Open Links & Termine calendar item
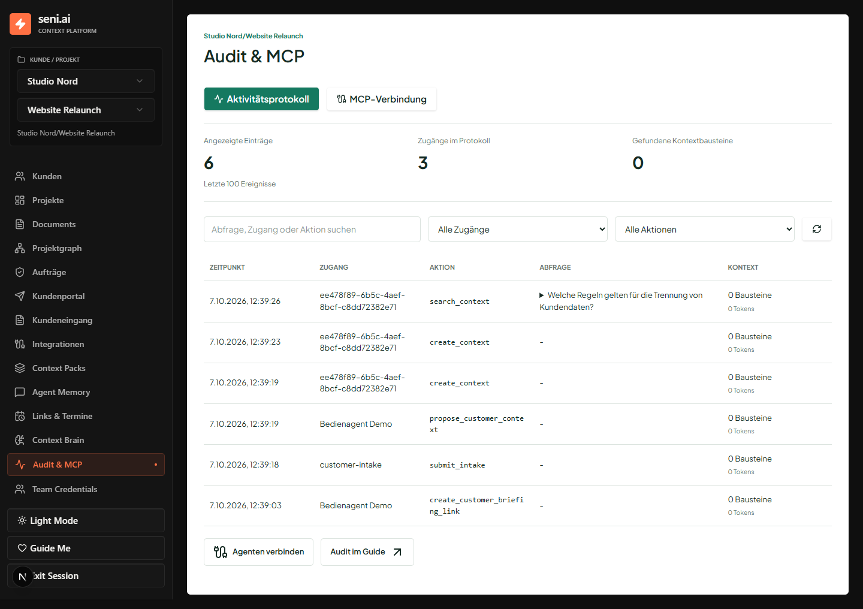The width and height of the screenshot is (863, 609). tap(86, 416)
